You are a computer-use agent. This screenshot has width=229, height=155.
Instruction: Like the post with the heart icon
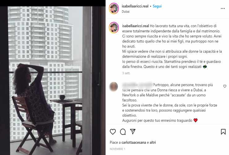click(113, 132)
